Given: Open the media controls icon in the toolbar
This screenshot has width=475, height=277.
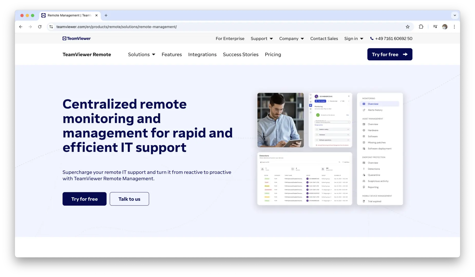Looking at the screenshot, I should pos(435,27).
